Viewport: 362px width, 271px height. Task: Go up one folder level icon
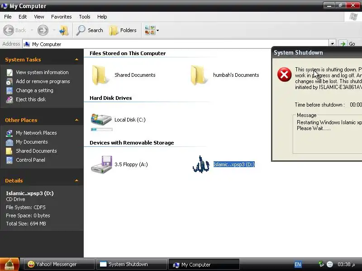click(x=64, y=30)
